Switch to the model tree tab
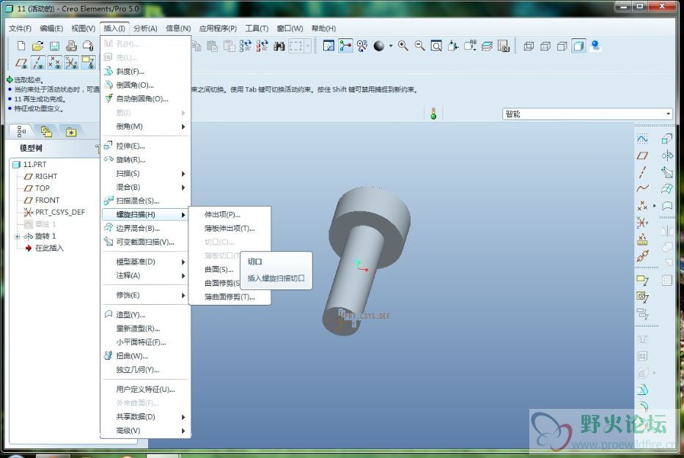 coord(21,131)
